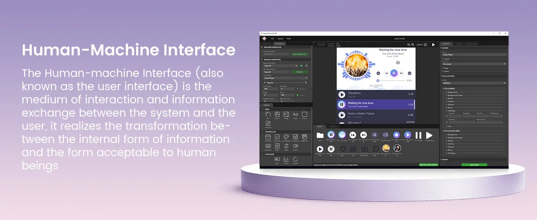The height and width of the screenshot is (220, 537).
Task: Expand the Flags section in Inspector
Action: point(447,68)
